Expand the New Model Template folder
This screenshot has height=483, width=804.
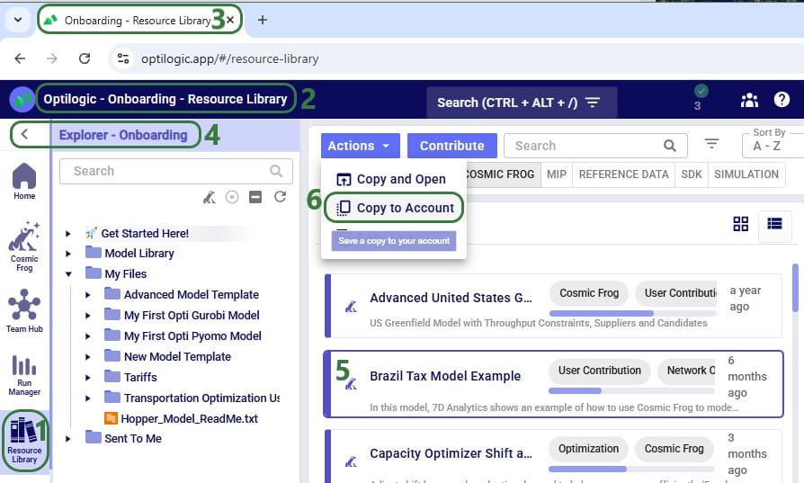point(87,357)
